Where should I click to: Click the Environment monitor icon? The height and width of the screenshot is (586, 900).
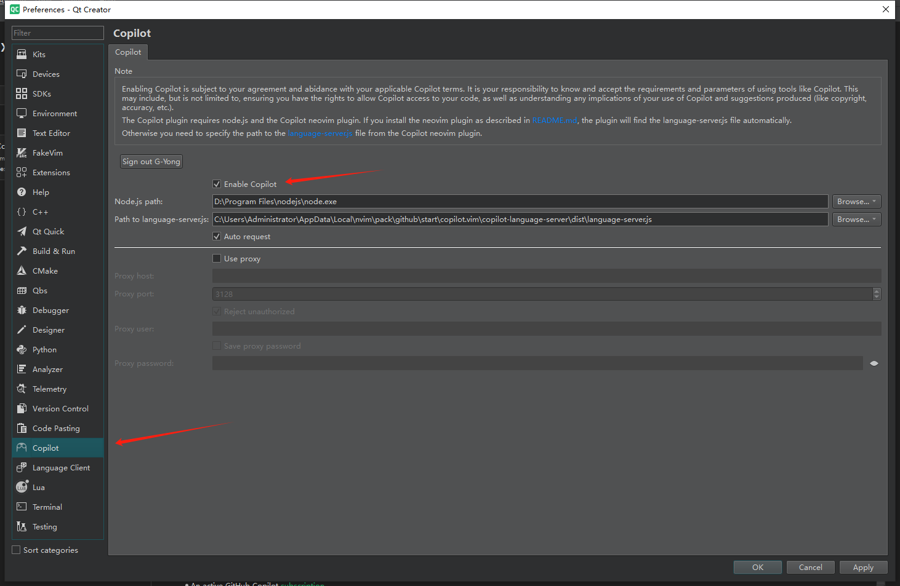[x=22, y=113]
